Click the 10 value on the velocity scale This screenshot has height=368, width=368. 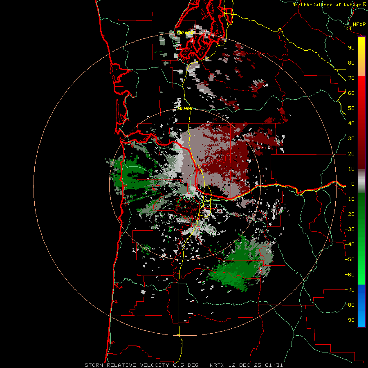pos(351,169)
